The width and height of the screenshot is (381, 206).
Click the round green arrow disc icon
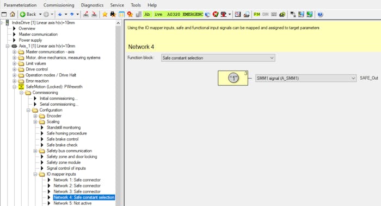282,14
